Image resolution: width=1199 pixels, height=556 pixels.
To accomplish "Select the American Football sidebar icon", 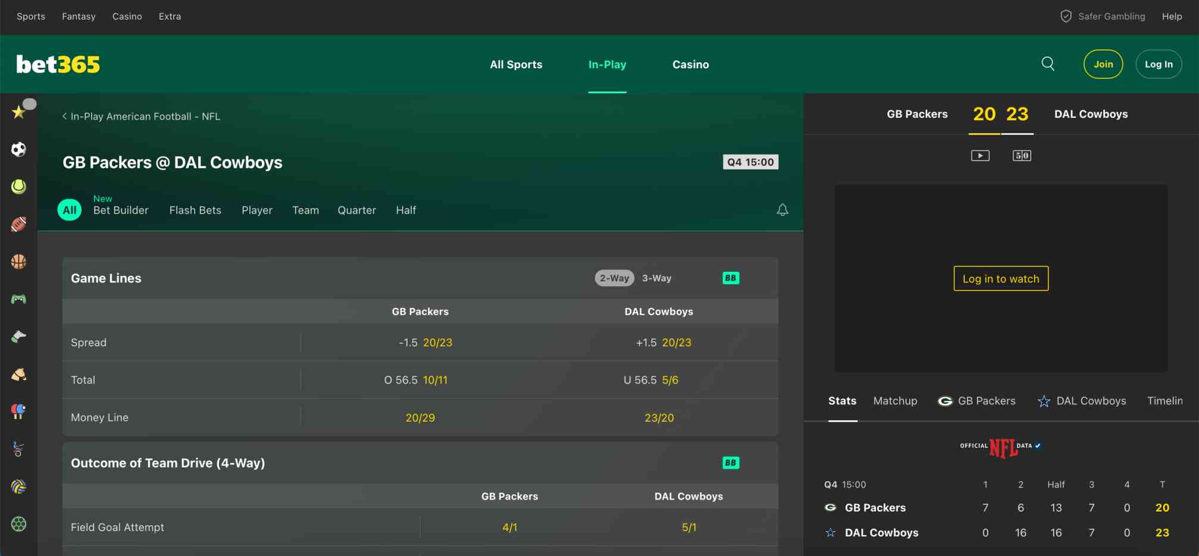I will tap(18, 224).
